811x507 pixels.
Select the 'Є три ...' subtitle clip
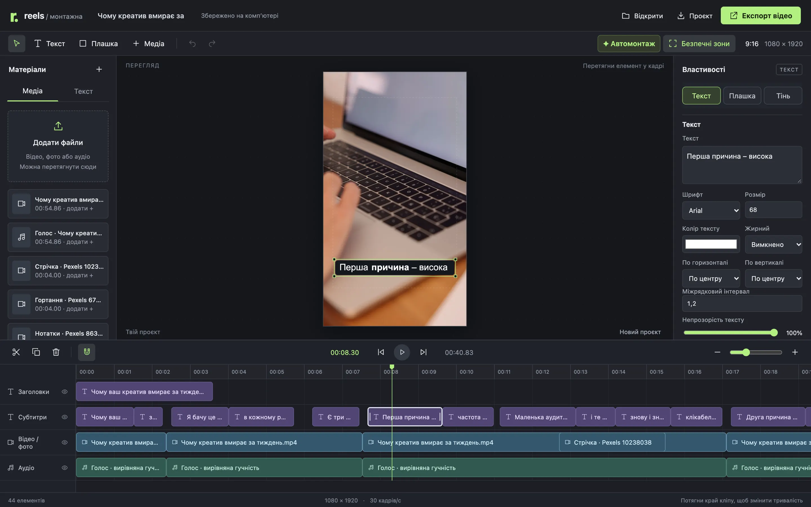335,417
